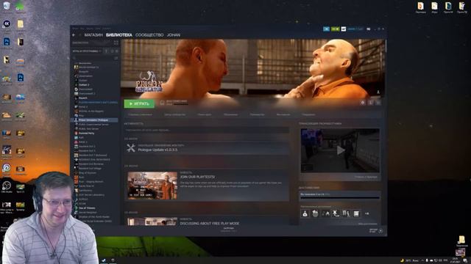
Task: Open the Steam menu in menu bar
Action: point(75,29)
